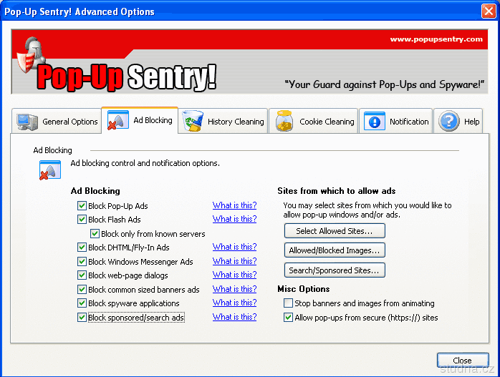Open the Notification tab
This screenshot has height=377, width=500.
395,122
